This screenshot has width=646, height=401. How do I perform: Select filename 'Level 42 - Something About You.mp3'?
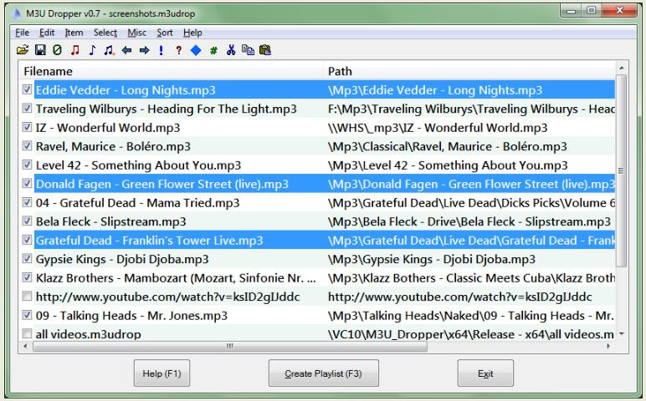click(x=138, y=165)
